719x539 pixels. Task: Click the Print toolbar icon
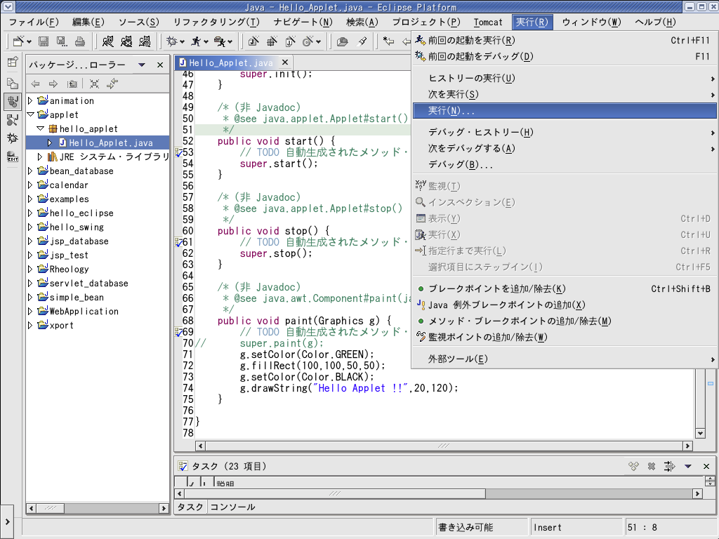(80, 41)
